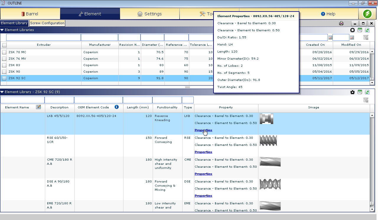Open the Screw Configuration tab

click(x=47, y=23)
